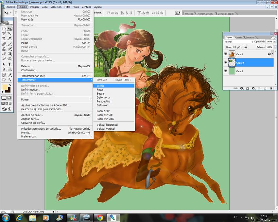The width and height of the screenshot is (278, 222).
Task: Select the Move tool in toolbox
Action: 9,28
